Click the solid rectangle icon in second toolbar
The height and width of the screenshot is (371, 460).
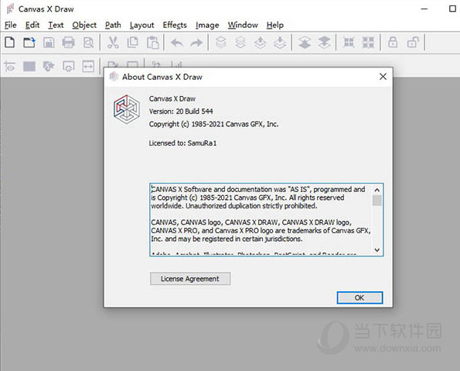click(x=29, y=67)
